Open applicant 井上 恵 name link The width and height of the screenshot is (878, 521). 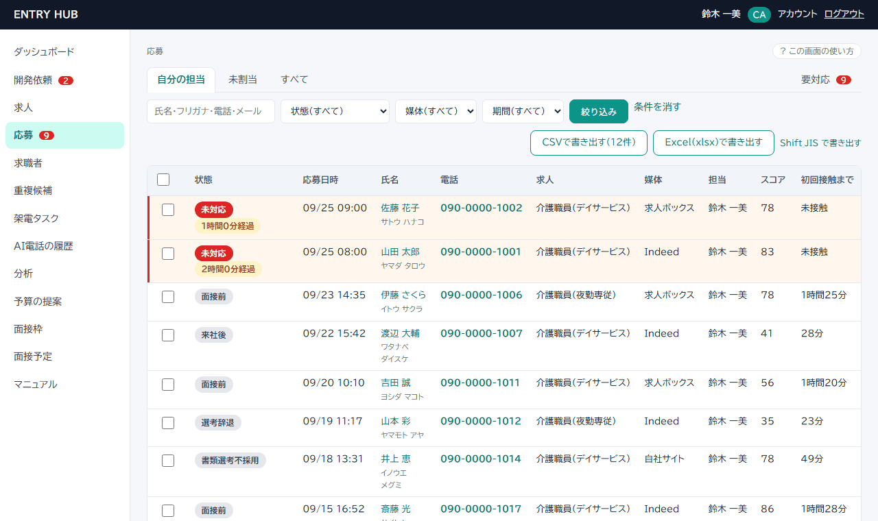pyautogui.click(x=396, y=459)
